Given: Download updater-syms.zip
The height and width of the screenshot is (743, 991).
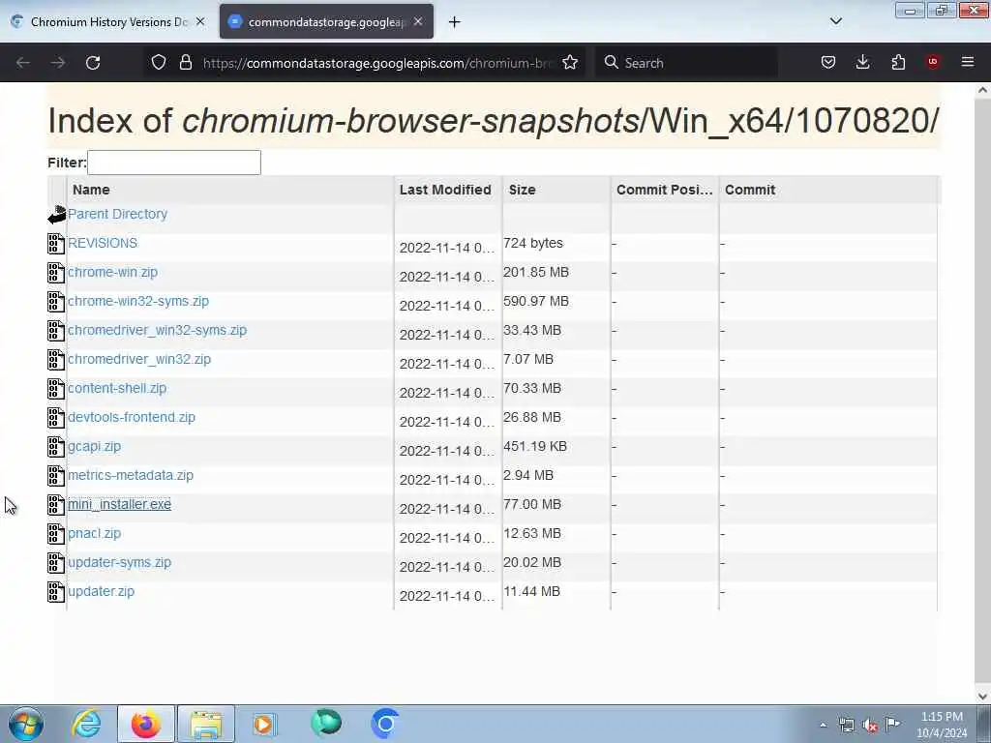Looking at the screenshot, I should (x=119, y=563).
